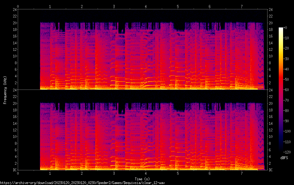
Task: Click the upper channel spectrogram plot
Action: coord(141,50)
